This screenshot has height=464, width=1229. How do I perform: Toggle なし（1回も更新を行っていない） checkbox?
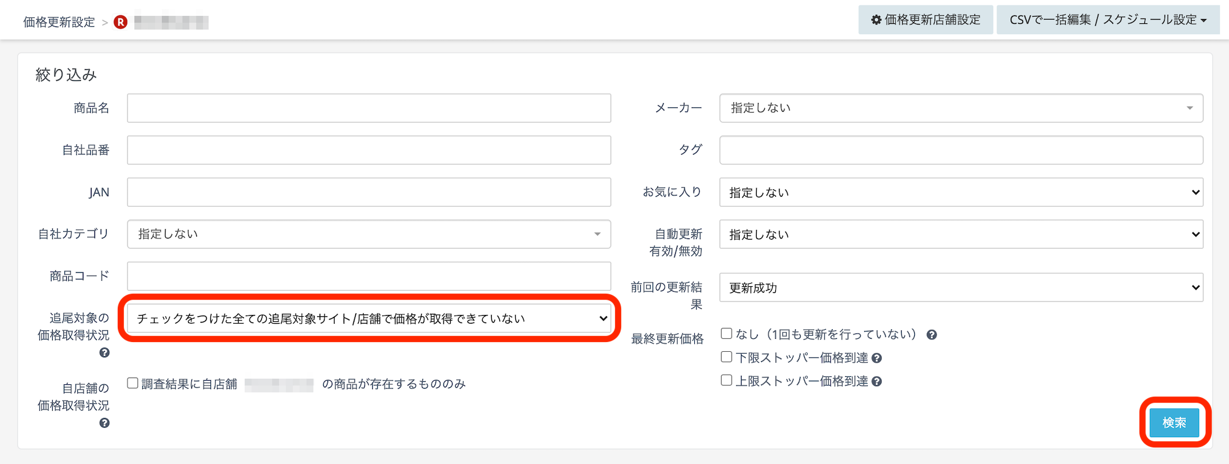pos(727,333)
